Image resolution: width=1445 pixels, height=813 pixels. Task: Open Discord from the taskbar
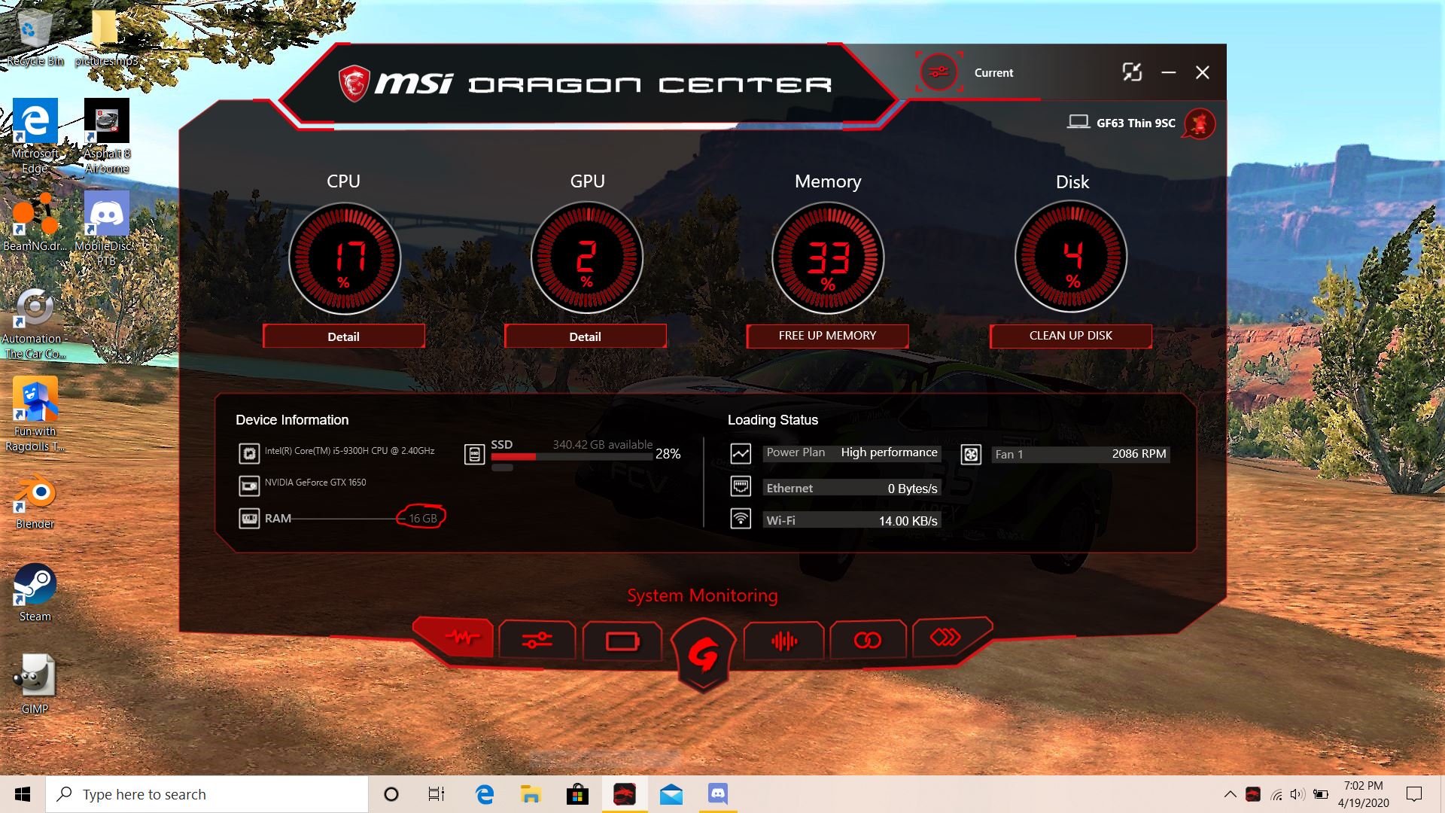717,794
